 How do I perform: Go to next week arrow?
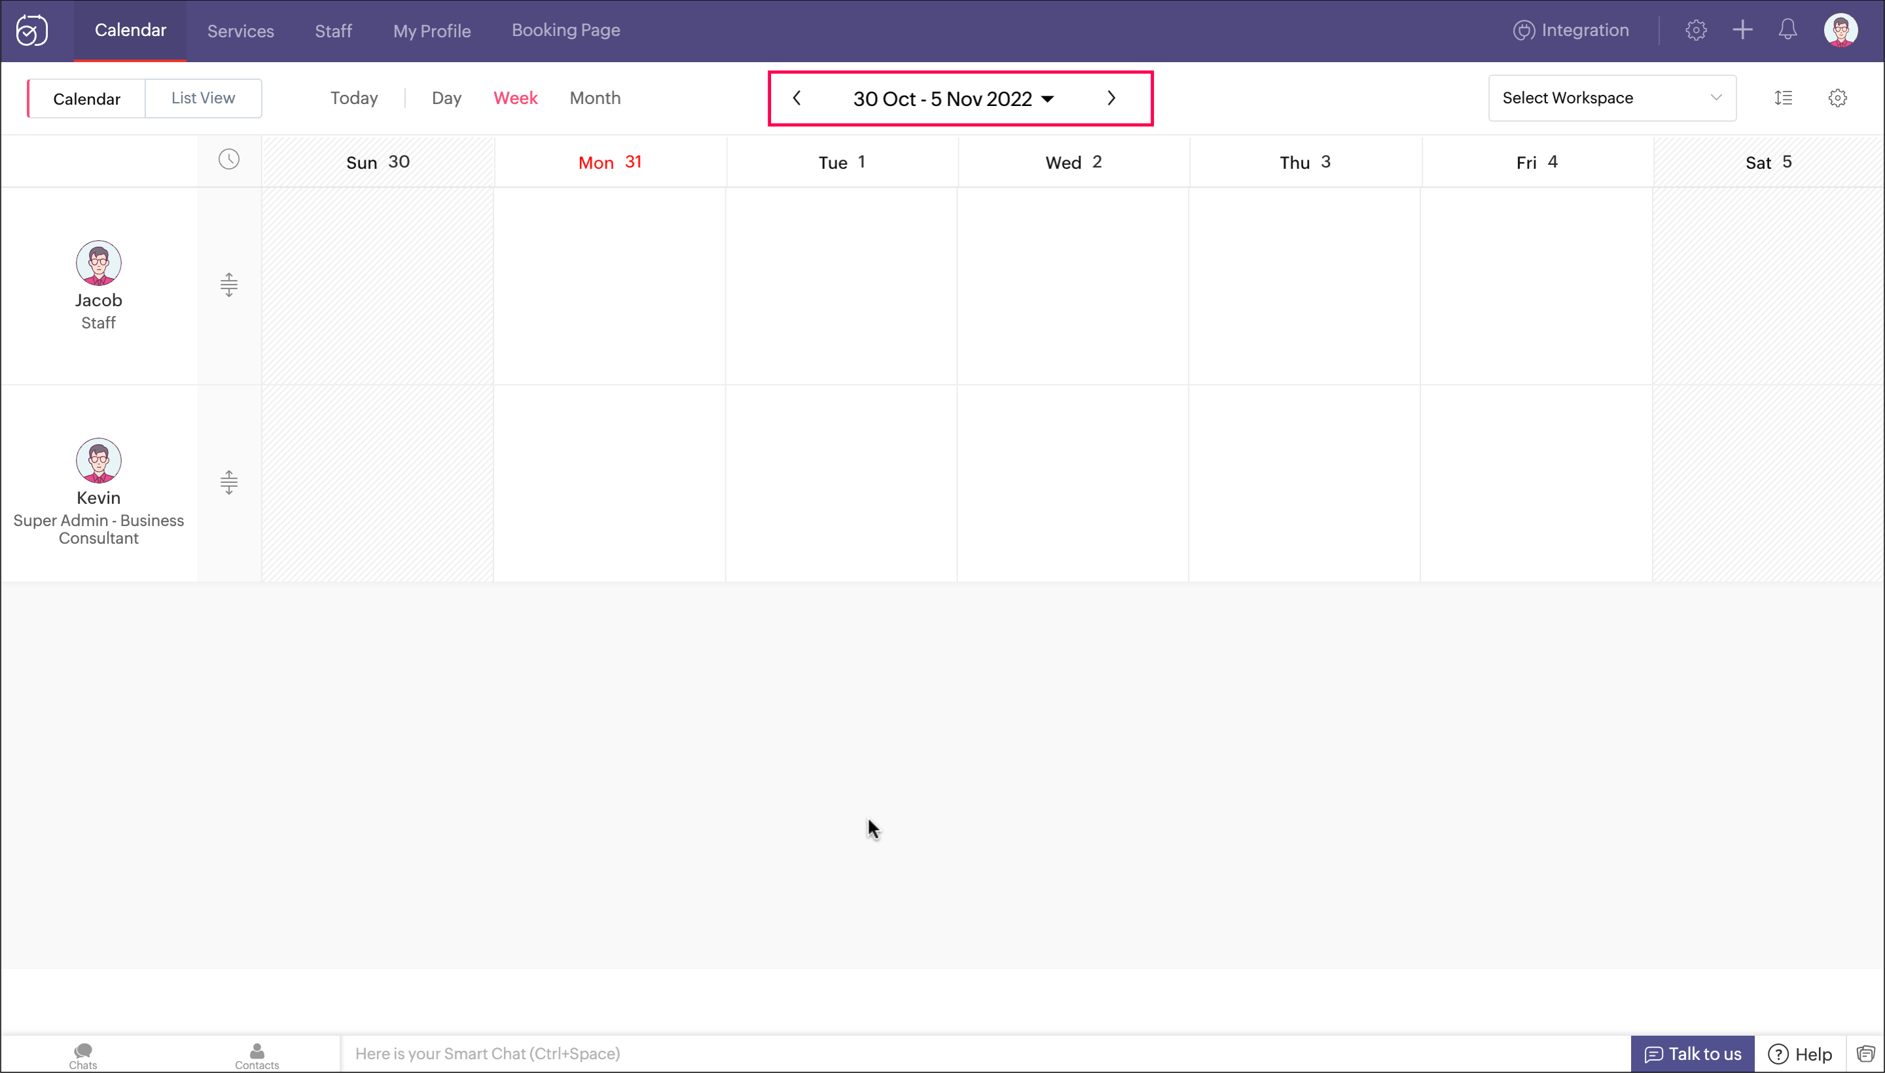click(1111, 98)
